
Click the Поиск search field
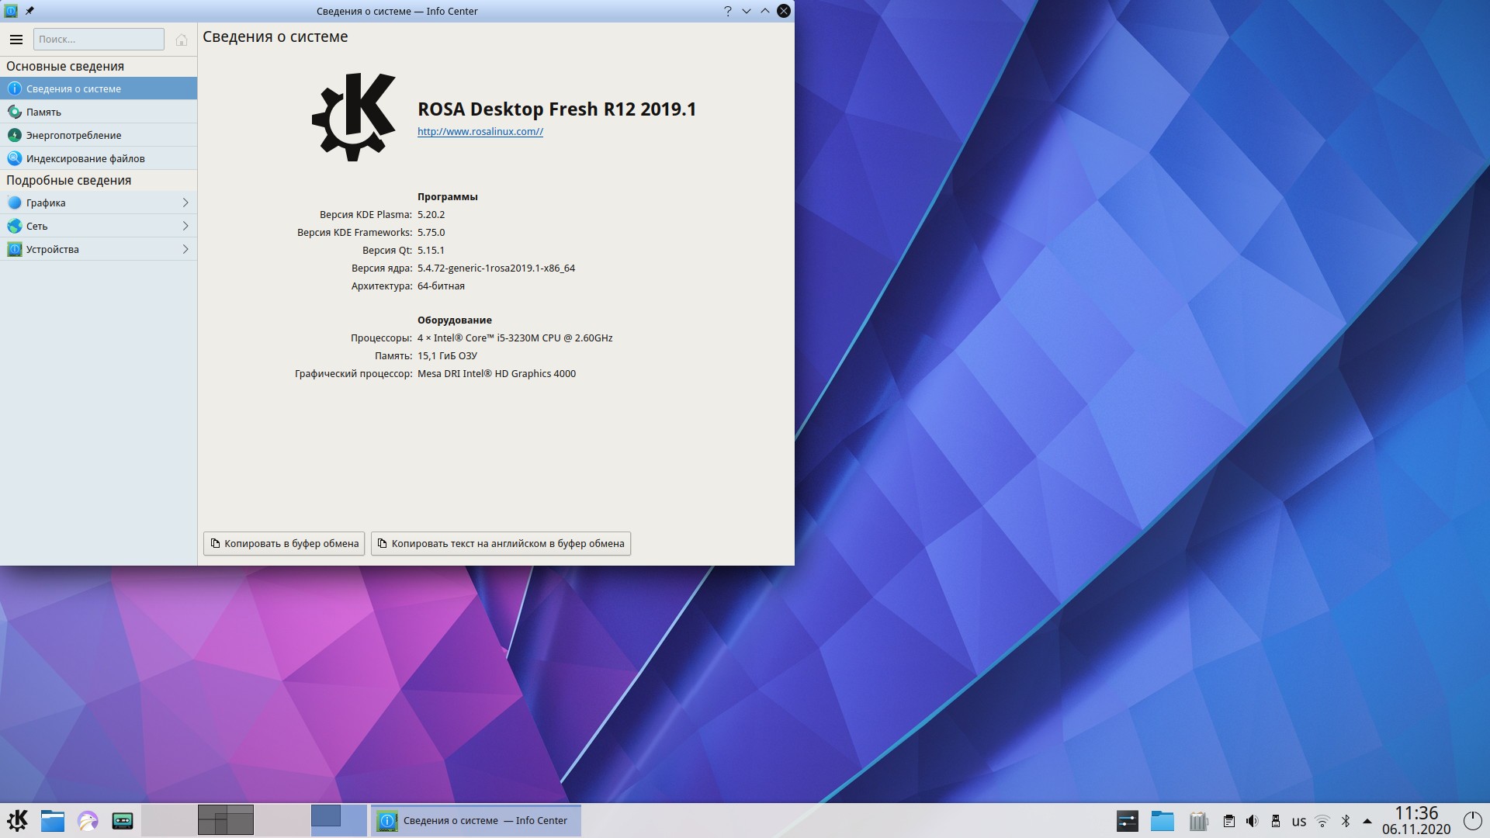point(99,39)
